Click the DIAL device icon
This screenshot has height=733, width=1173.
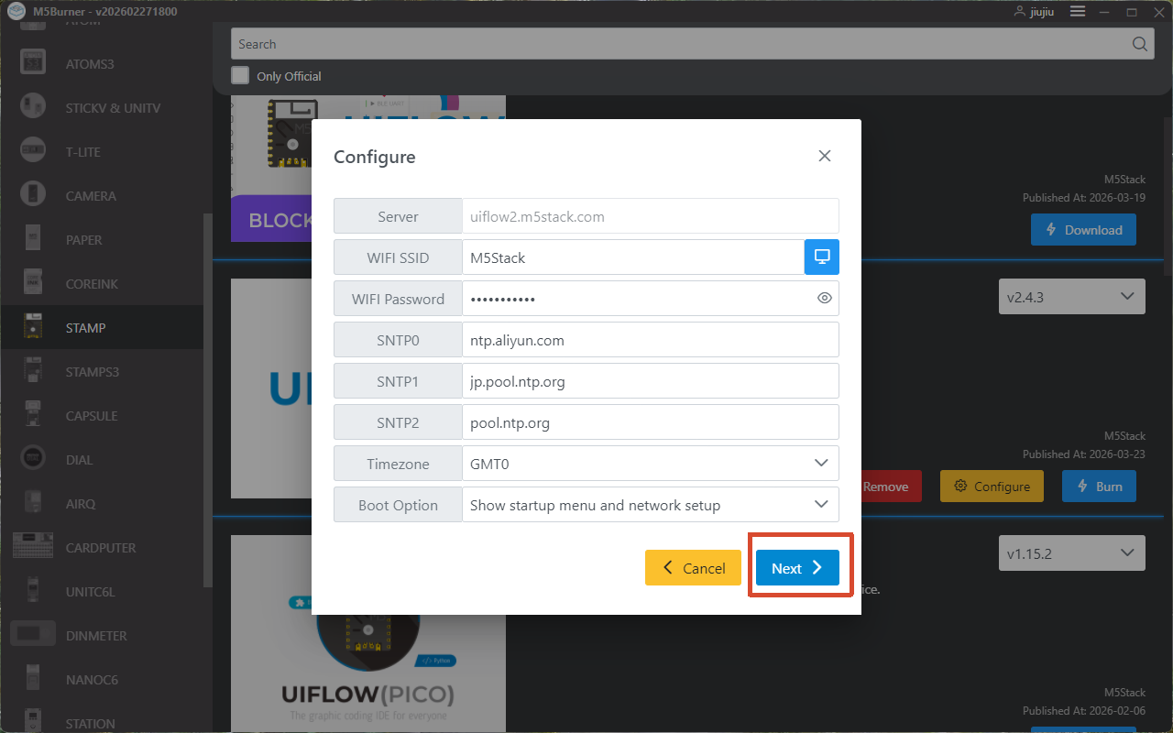click(x=33, y=460)
